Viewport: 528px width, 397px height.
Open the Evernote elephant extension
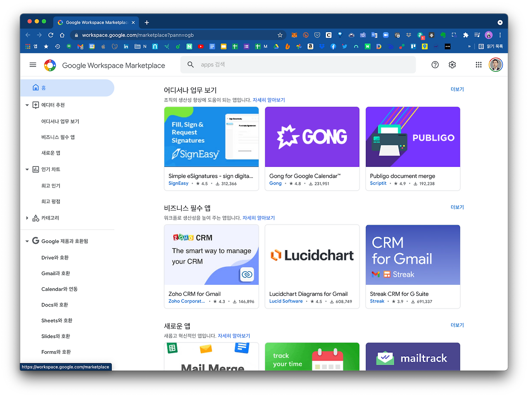443,35
